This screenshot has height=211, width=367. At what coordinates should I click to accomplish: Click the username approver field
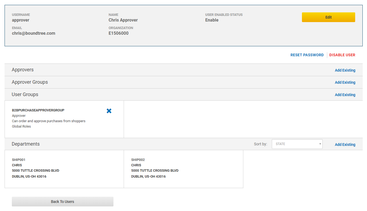pos(20,20)
